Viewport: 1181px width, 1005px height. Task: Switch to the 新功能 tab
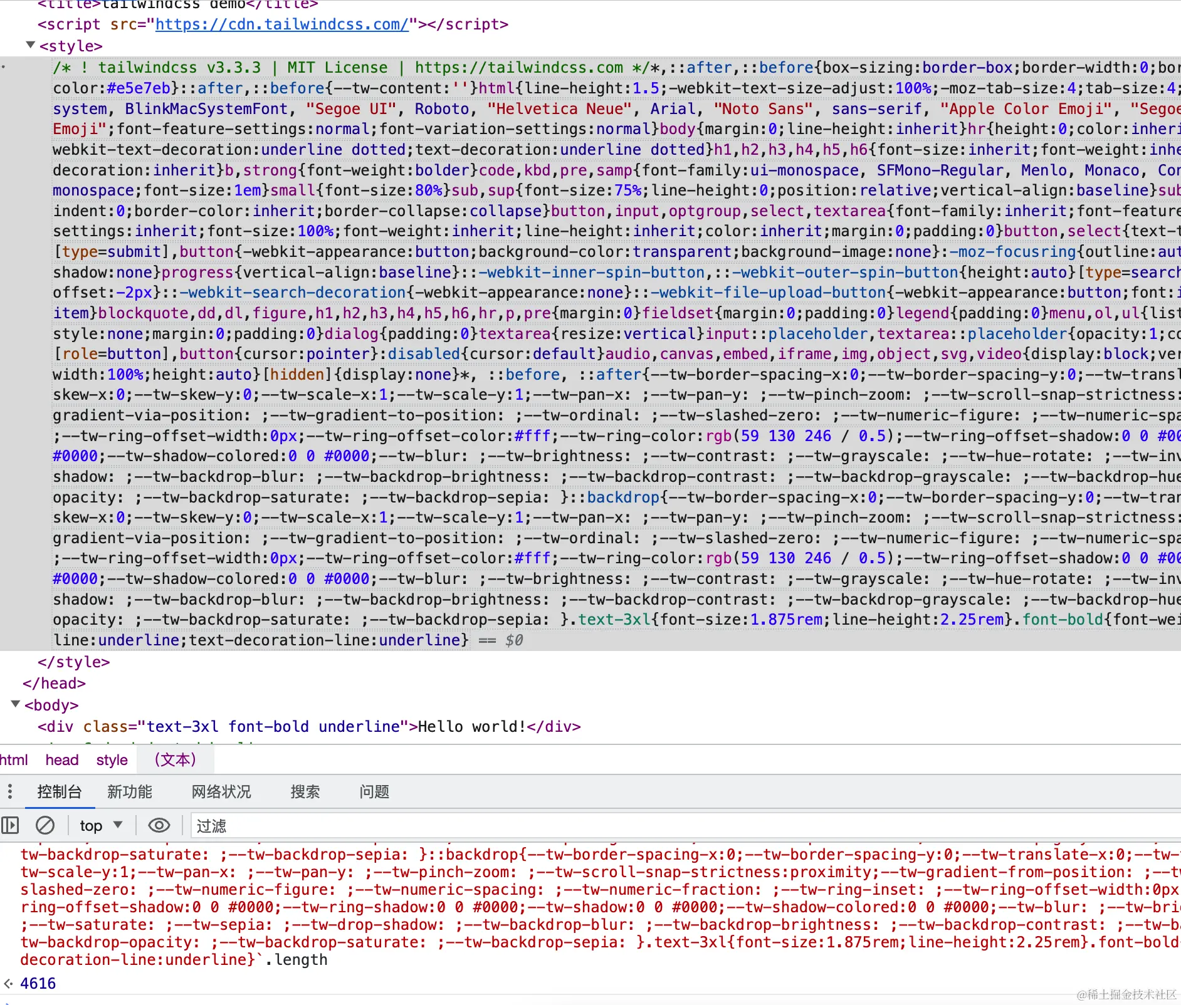(130, 791)
